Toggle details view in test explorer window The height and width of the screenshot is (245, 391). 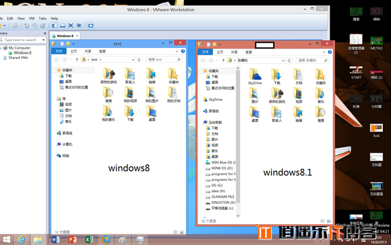tap(176, 232)
